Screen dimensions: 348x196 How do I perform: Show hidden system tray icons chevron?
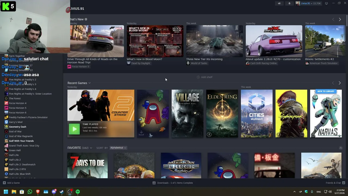294,192
